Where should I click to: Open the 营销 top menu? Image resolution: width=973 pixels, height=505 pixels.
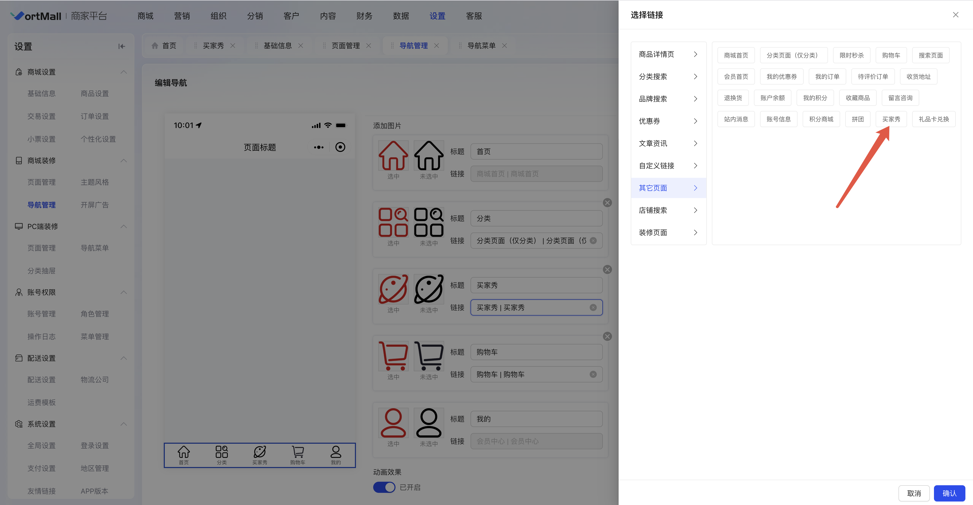[x=182, y=16]
